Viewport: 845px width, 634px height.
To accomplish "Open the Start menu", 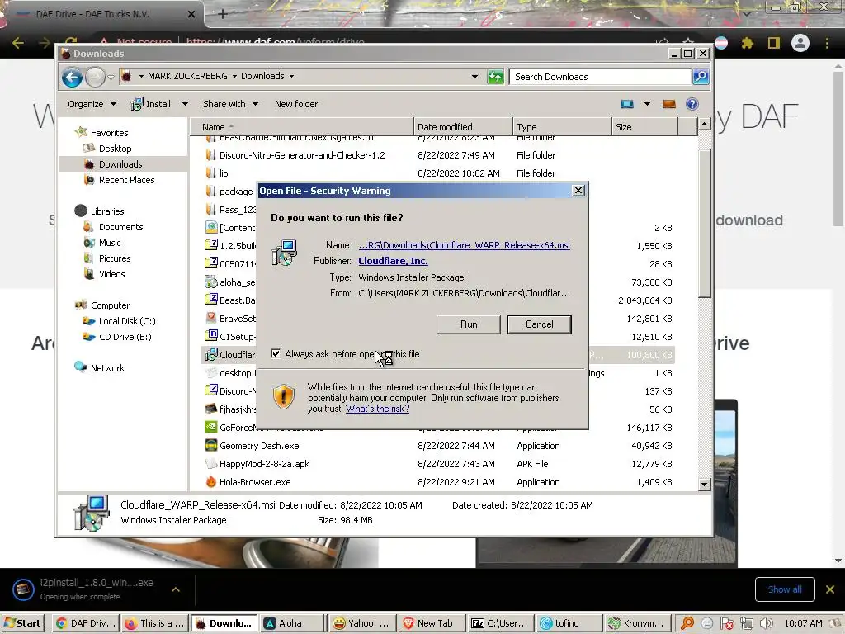I will pyautogui.click(x=22, y=623).
